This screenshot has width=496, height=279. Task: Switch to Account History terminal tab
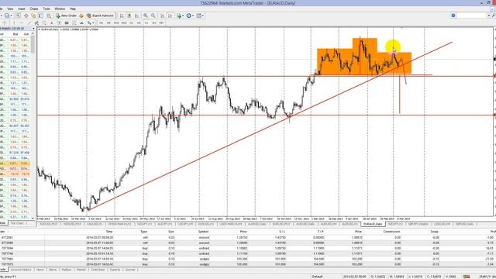point(21,270)
